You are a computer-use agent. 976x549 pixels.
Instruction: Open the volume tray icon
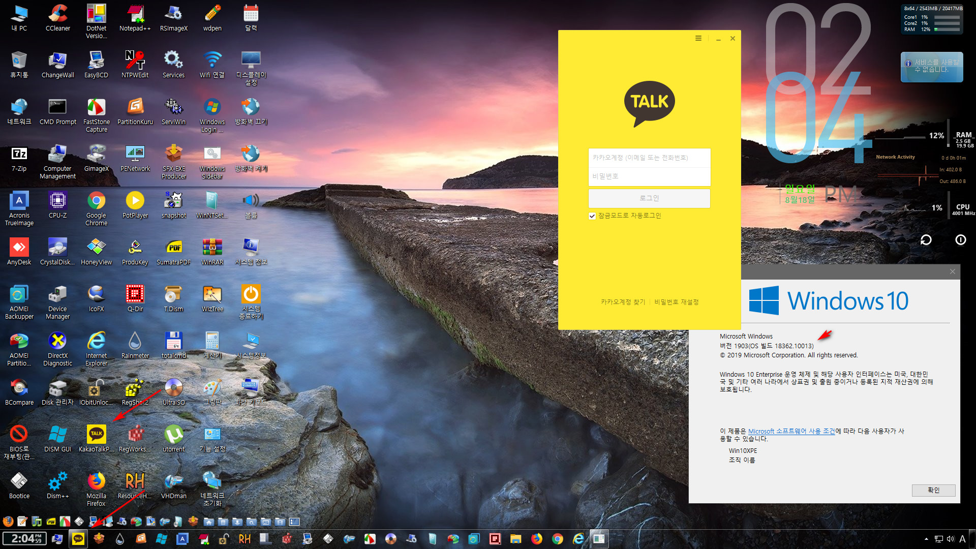tap(951, 539)
